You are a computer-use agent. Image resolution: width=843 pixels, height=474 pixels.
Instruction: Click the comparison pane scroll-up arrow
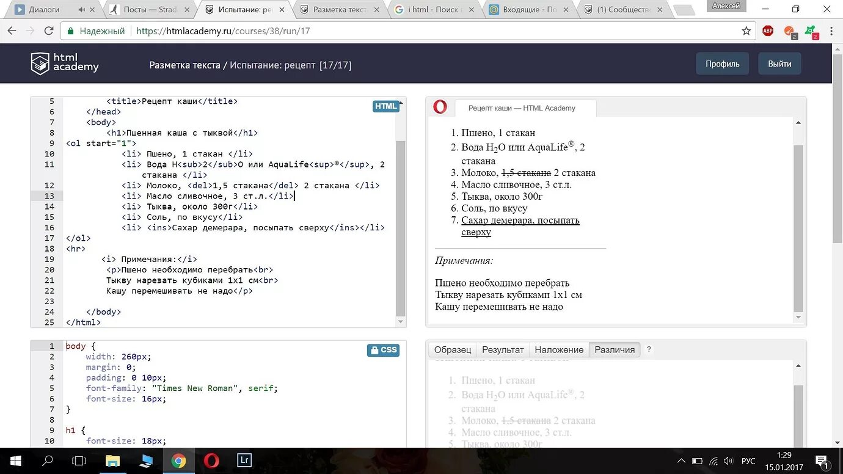coord(798,365)
